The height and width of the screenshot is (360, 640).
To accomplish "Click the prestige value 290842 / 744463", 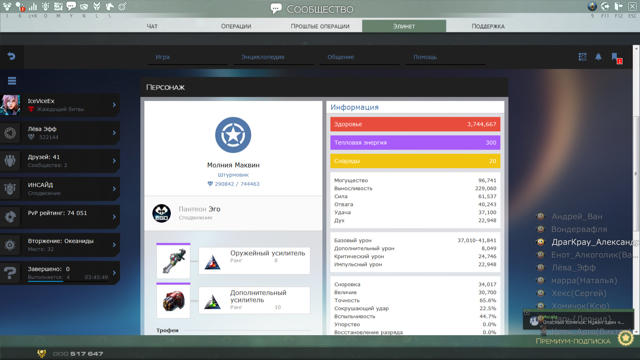I will click(x=237, y=184).
